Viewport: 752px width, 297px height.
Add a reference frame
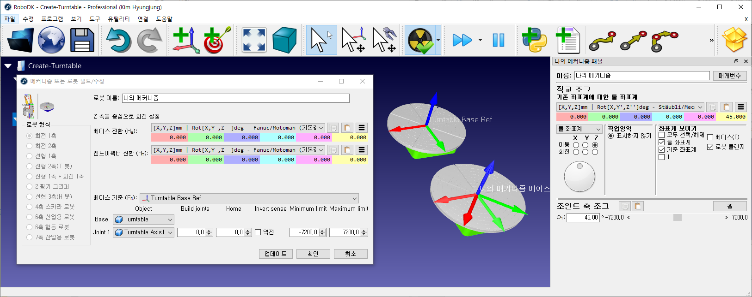pyautogui.click(x=185, y=40)
